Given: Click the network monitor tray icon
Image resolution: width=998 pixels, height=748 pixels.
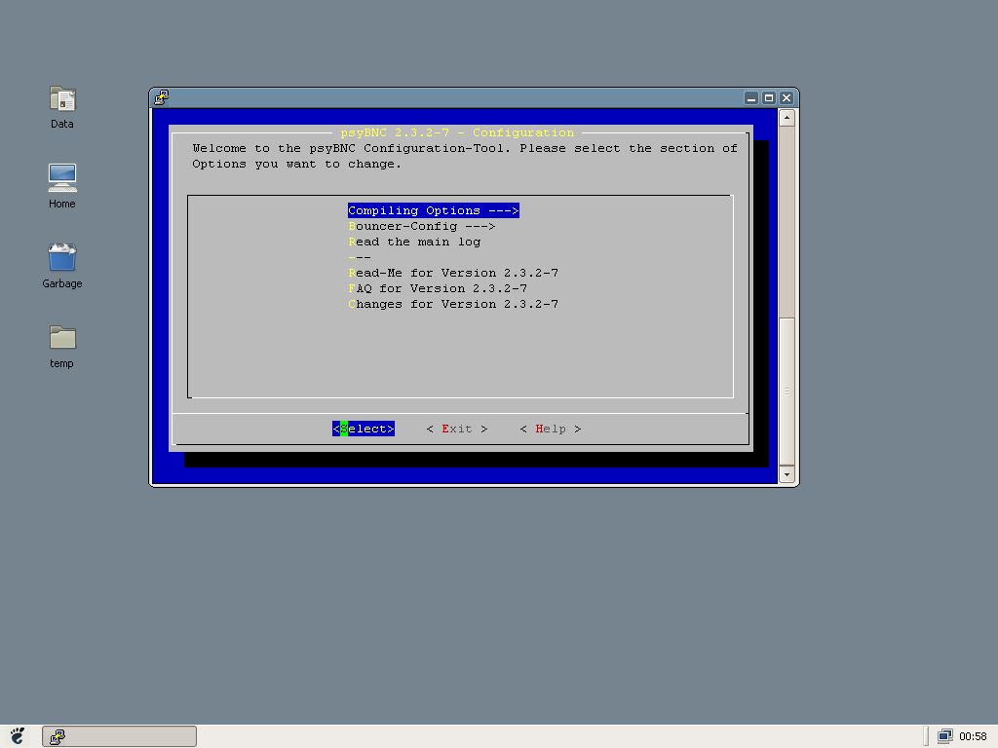Looking at the screenshot, I should 945,736.
